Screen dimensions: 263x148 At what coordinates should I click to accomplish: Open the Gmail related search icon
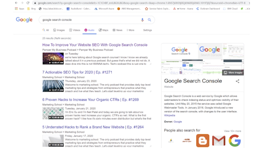click(219, 140)
